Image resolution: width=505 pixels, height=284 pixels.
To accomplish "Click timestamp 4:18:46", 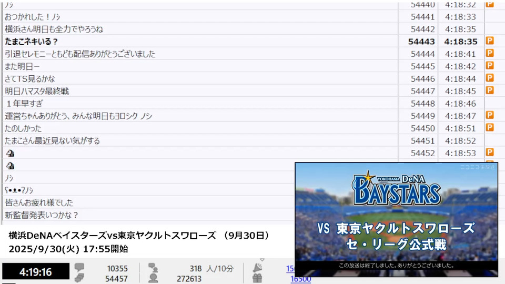I will click(x=461, y=104).
